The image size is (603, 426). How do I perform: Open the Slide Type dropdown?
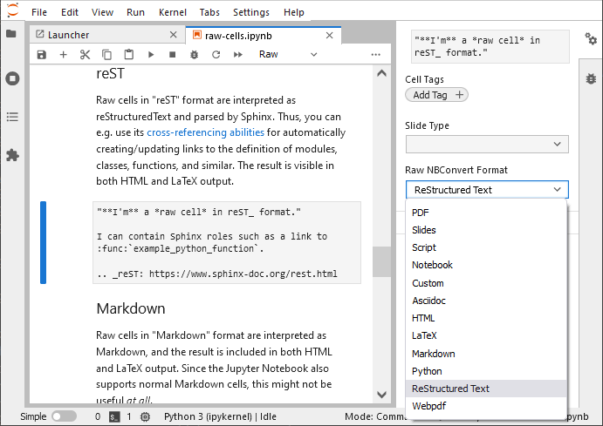tap(487, 144)
